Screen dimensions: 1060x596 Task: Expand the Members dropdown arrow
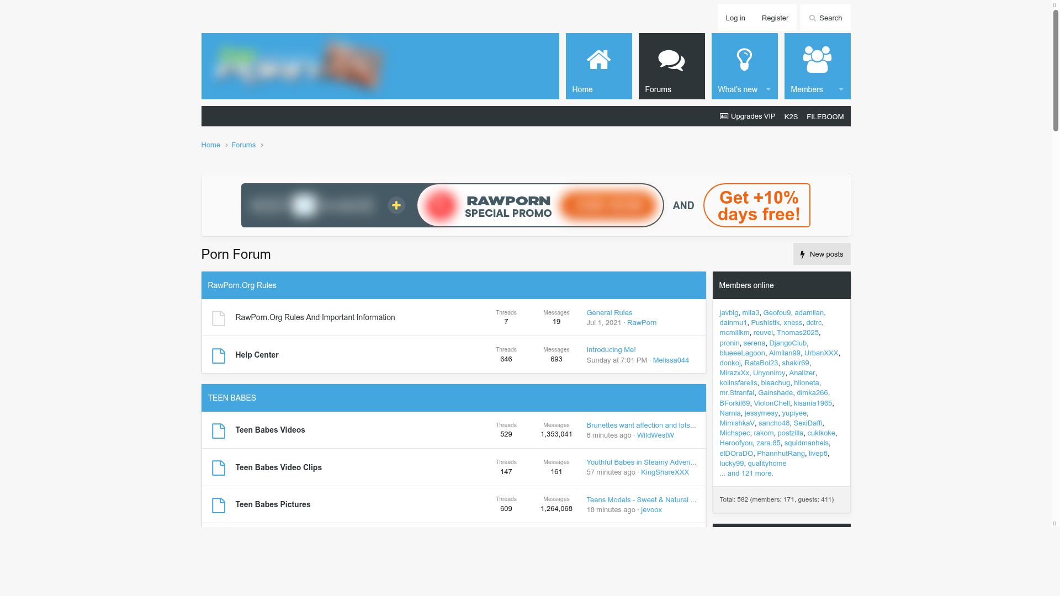click(x=841, y=89)
